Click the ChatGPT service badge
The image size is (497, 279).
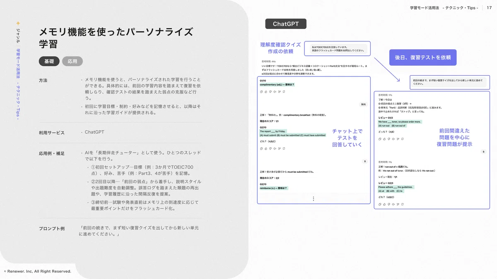click(x=286, y=24)
